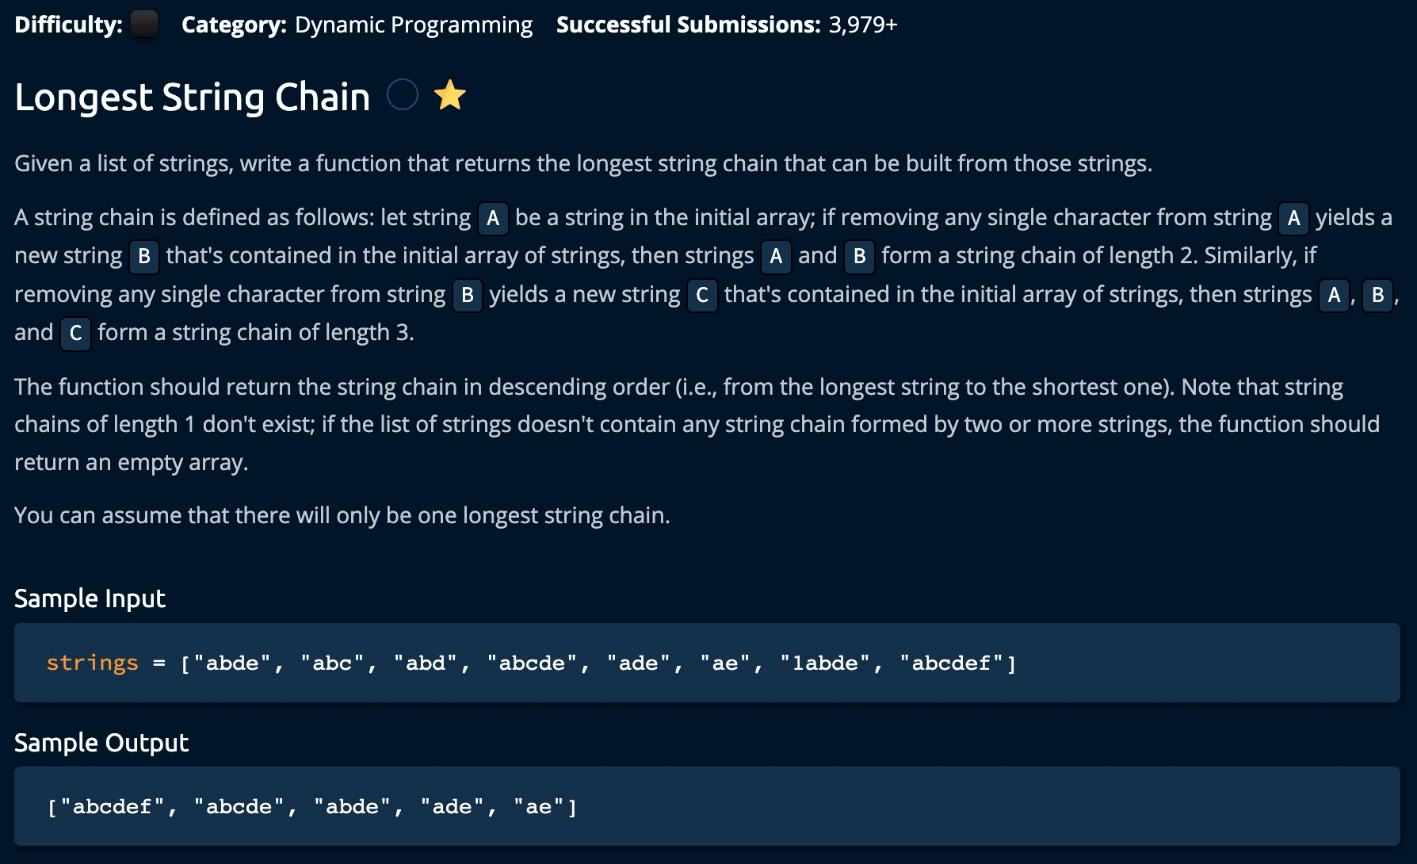Click the orange "strings" variable name
Viewport: 1417px width, 864px height.
92,663
